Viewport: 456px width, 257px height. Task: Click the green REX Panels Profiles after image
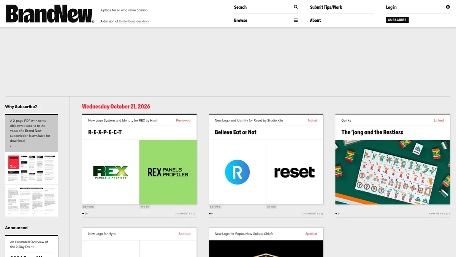click(x=168, y=172)
